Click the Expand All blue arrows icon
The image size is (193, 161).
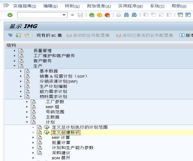point(10,35)
